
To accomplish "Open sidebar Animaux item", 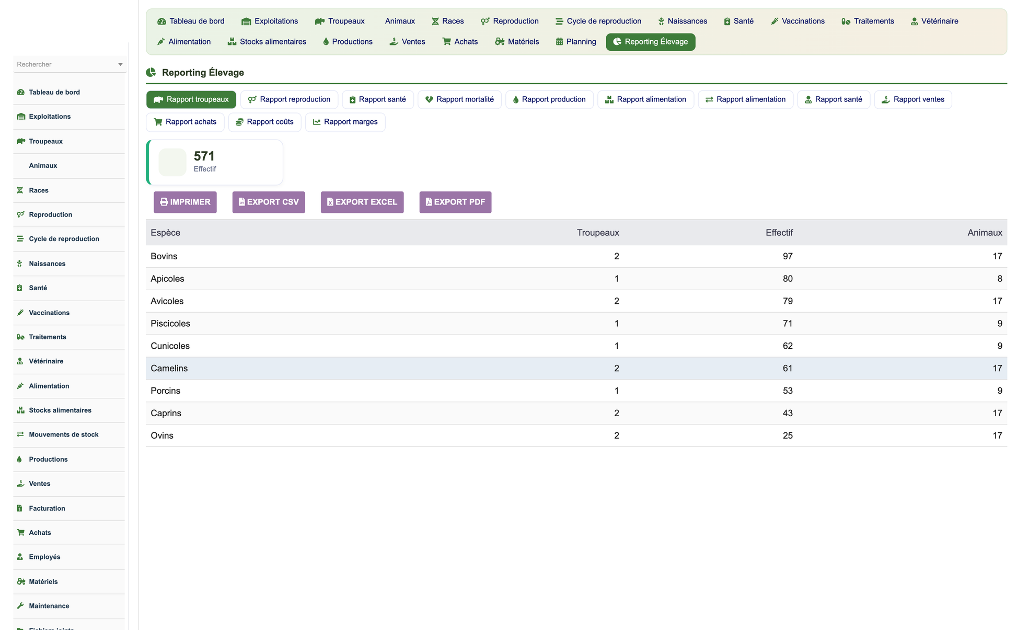I will click(69, 166).
